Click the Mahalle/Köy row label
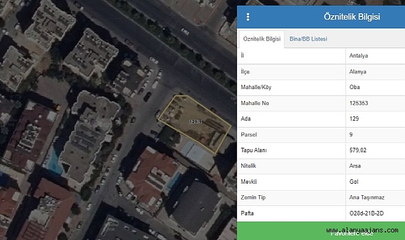 (256, 87)
